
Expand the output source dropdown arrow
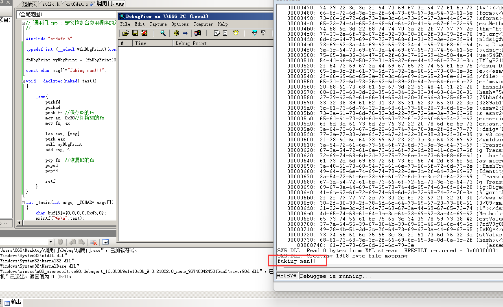point(50,242)
